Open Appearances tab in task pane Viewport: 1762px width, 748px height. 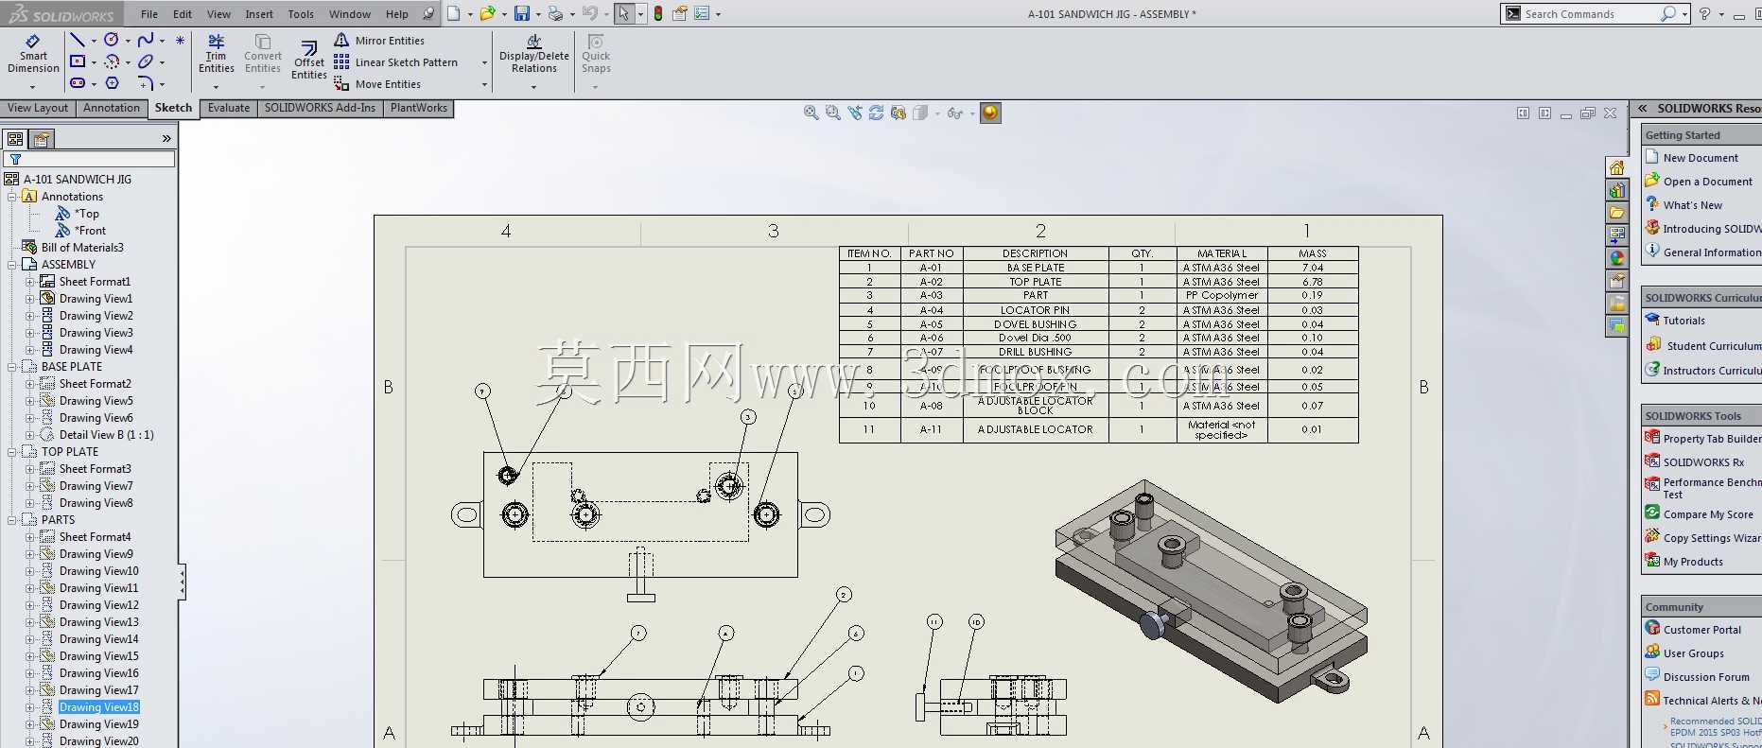[1617, 258]
